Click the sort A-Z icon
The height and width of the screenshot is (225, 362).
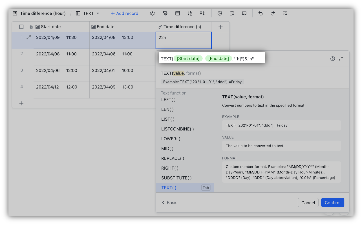[x=190, y=13]
